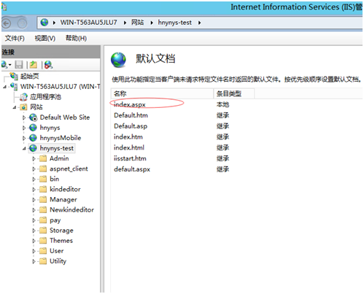Screen dimensions: 364x294
Task: Sort by the 名称 column header
Action: (x=162, y=93)
